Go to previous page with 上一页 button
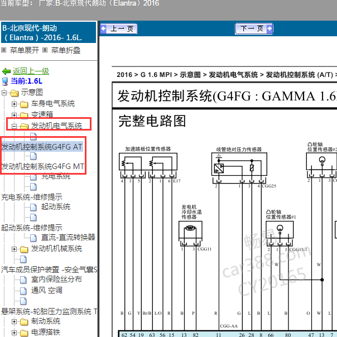Viewport: 337px width, 337px height. click(119, 28)
